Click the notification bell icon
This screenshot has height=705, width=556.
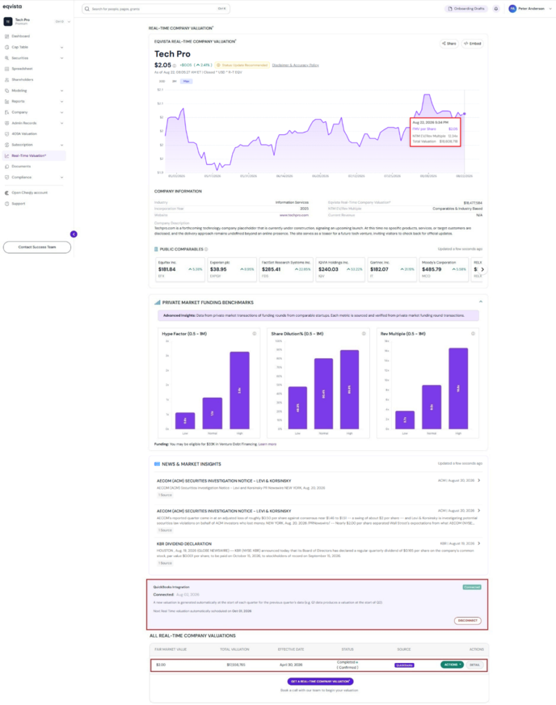[x=496, y=8]
